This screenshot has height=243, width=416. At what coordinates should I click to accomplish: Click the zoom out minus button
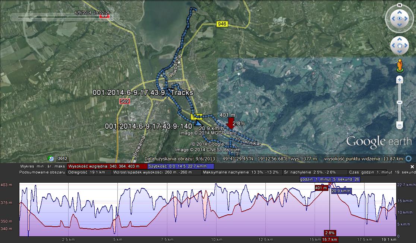tap(399, 125)
